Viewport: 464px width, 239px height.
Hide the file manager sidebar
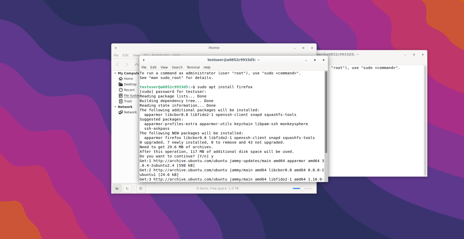pos(141,188)
